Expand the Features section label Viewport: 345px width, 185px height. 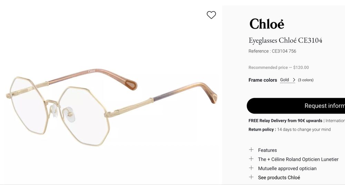[x=267, y=150]
